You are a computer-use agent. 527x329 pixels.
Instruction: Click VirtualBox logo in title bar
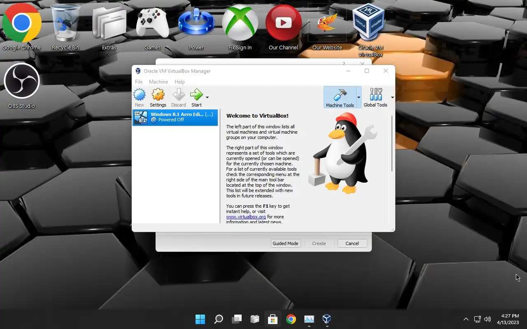138,71
